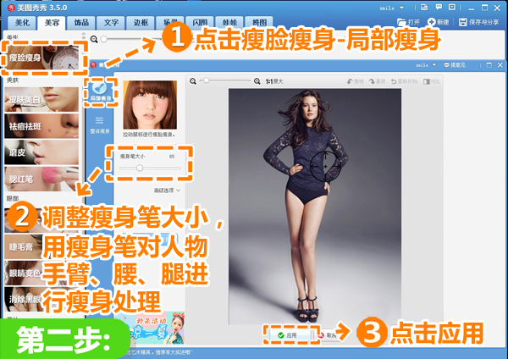Open the 瘦脸瘦身 feature
The height and width of the screenshot is (359, 508).
coord(41,58)
